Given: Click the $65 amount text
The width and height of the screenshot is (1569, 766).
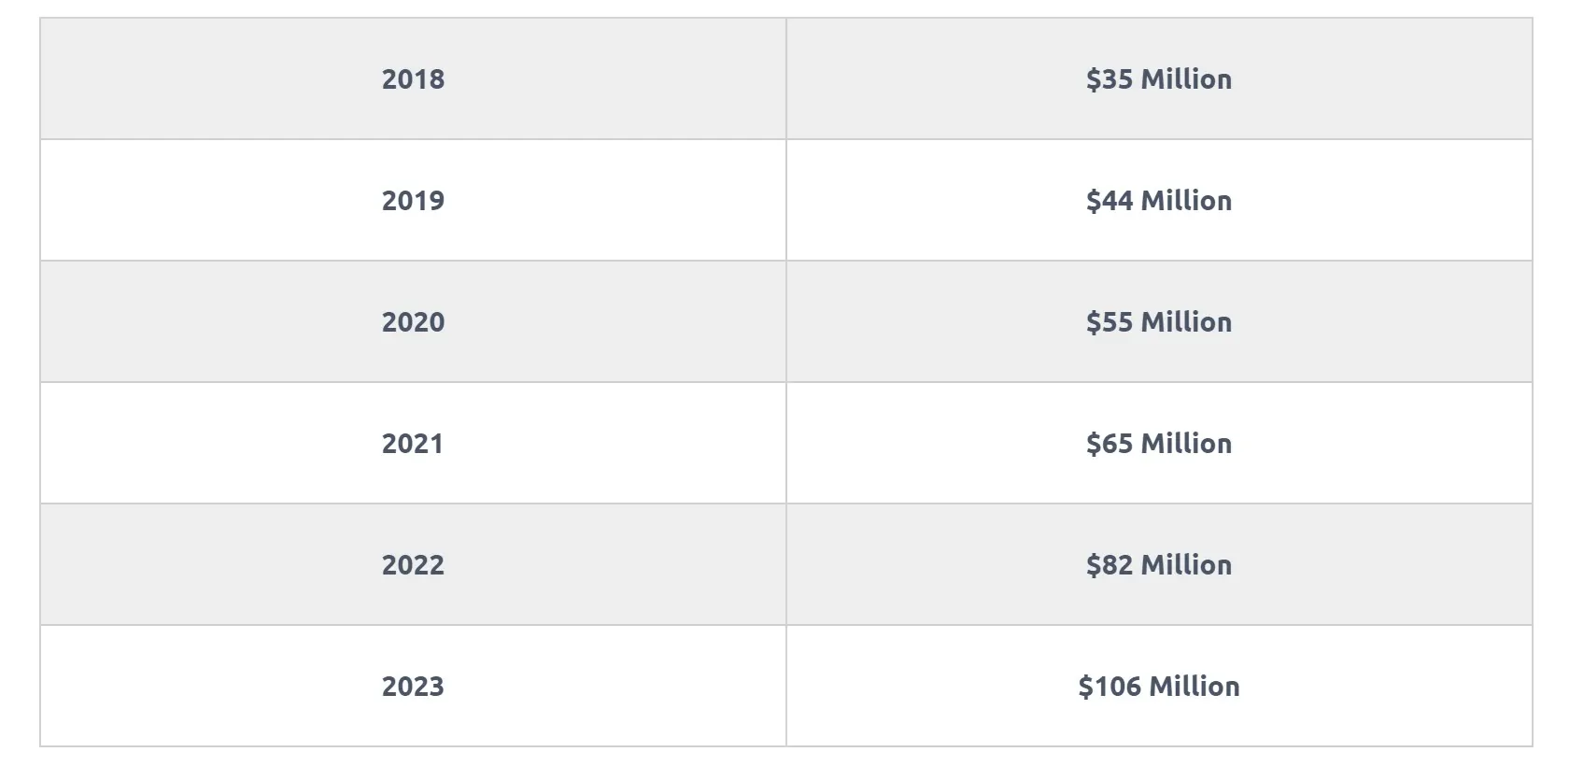Looking at the screenshot, I should click(x=1110, y=443).
